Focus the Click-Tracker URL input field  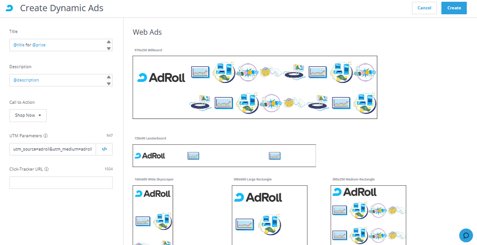click(61, 183)
